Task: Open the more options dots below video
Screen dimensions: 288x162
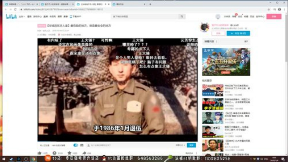Action: [x=196, y=153]
